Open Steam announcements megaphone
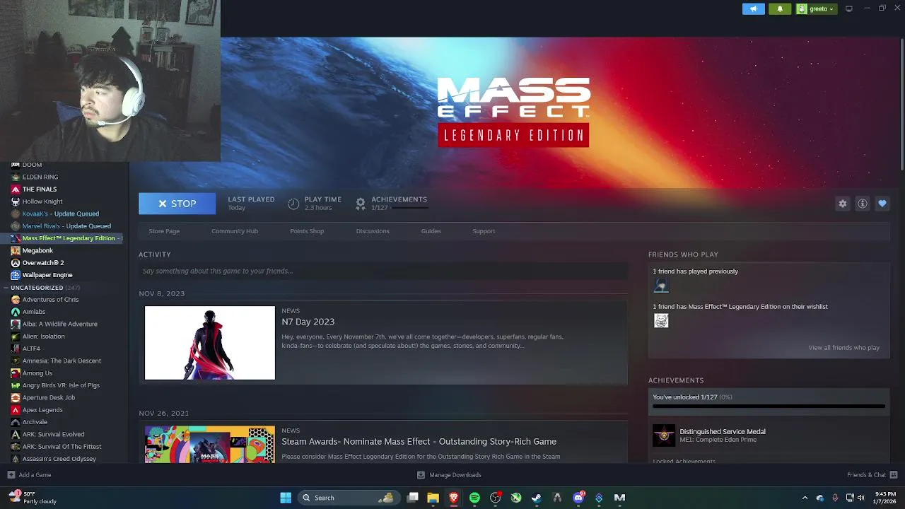 (753, 8)
